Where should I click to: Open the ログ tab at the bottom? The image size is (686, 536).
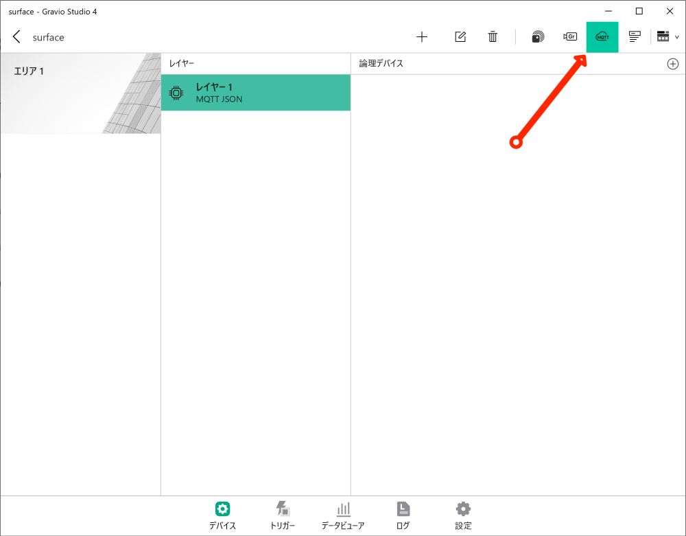point(403,515)
